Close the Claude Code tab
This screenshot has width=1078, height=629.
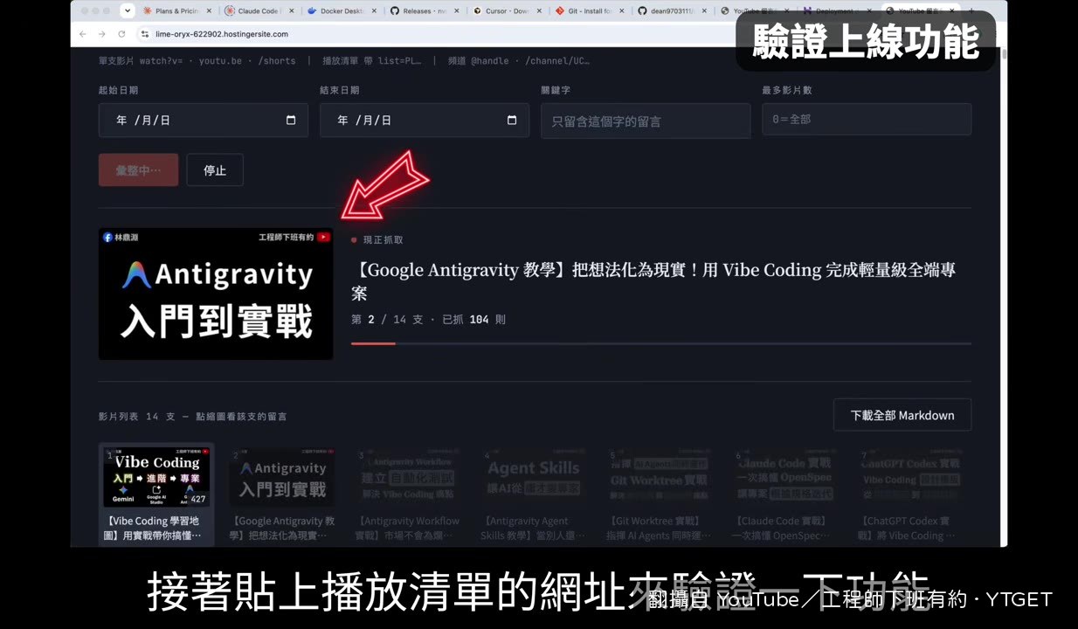pyautogui.click(x=292, y=11)
